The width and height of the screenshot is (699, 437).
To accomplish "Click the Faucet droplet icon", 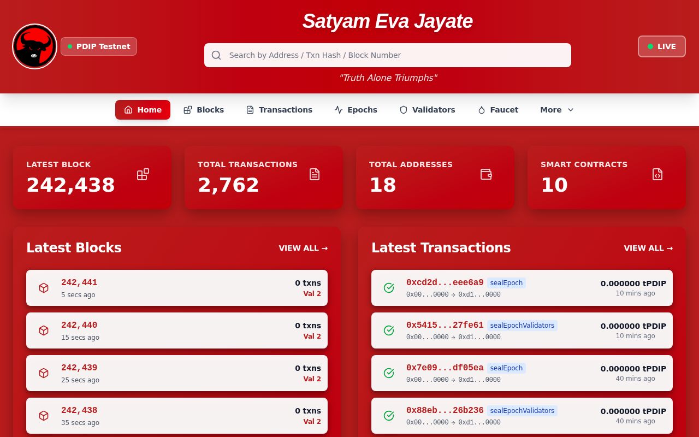I will click(x=481, y=110).
